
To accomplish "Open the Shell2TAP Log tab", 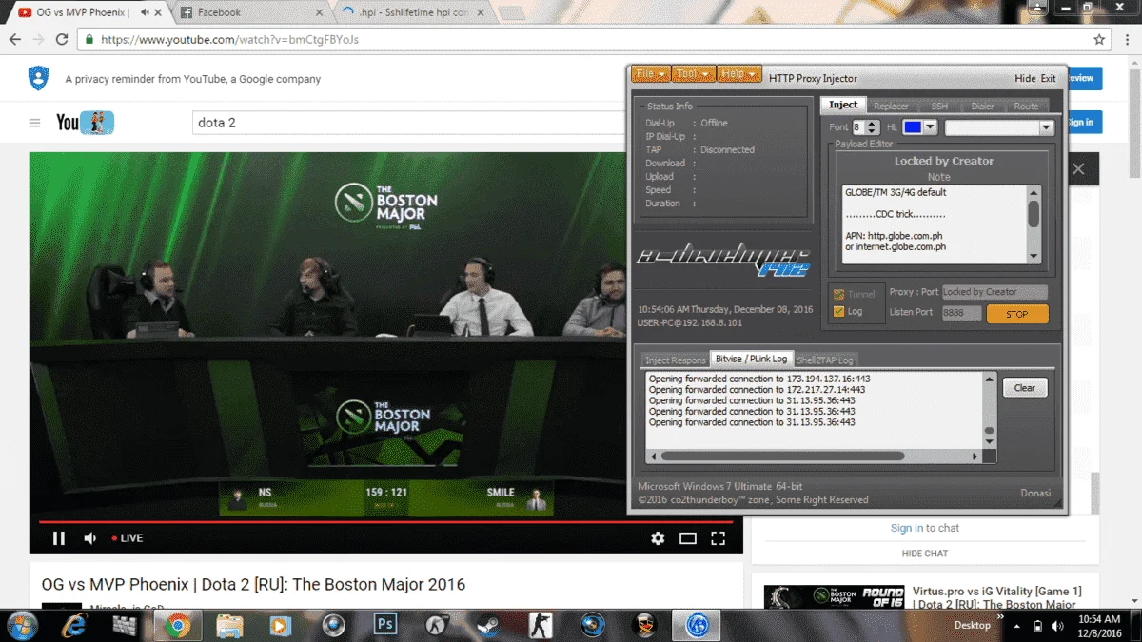I will [825, 360].
